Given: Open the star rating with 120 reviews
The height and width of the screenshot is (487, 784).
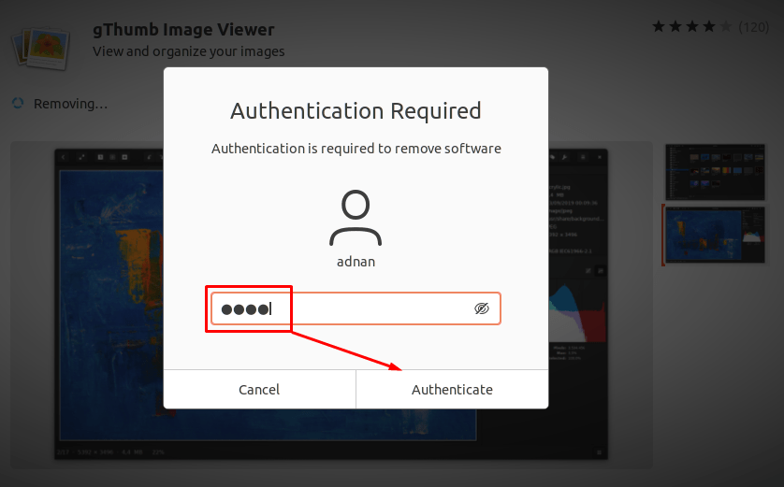Looking at the screenshot, I should click(710, 26).
